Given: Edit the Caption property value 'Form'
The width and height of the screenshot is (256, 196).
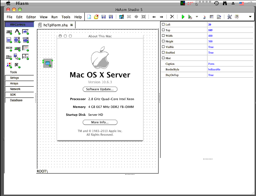Looking at the screenshot, I should [x=230, y=64].
